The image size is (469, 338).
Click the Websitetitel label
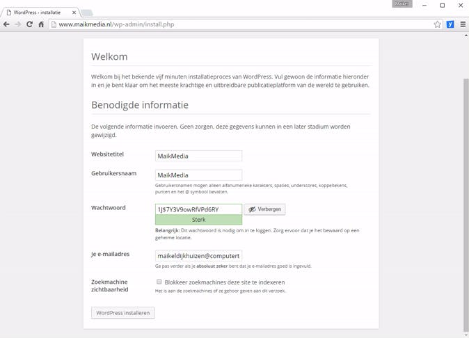(x=107, y=154)
